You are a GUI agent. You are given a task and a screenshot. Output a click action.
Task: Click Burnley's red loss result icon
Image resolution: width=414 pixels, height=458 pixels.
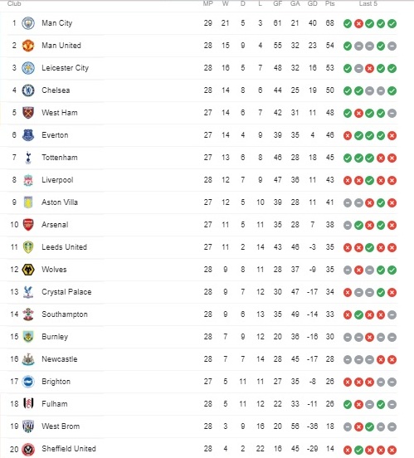pyautogui.click(x=369, y=337)
